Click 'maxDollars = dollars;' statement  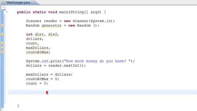pos(49,75)
